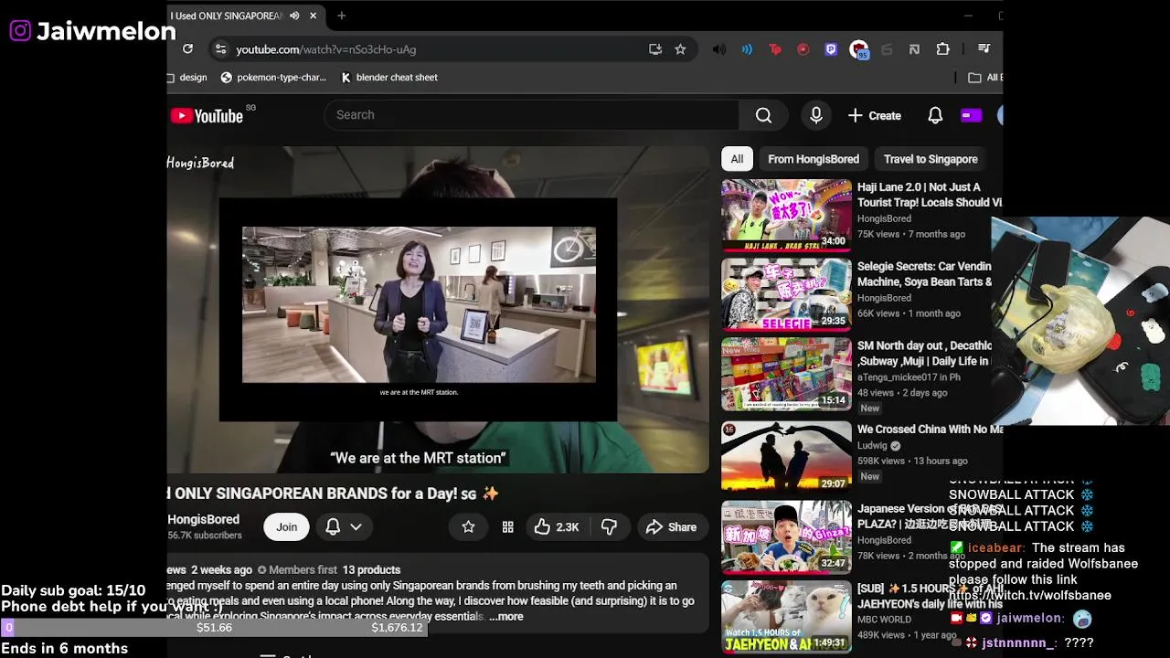This screenshot has width=1170, height=658.
Task: Click the purple icon beside notifications
Action: coord(971,115)
